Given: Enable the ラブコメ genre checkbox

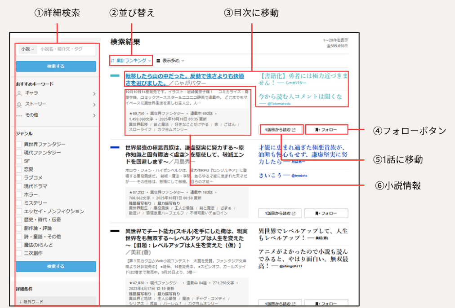Looking at the screenshot, I should tap(19, 178).
